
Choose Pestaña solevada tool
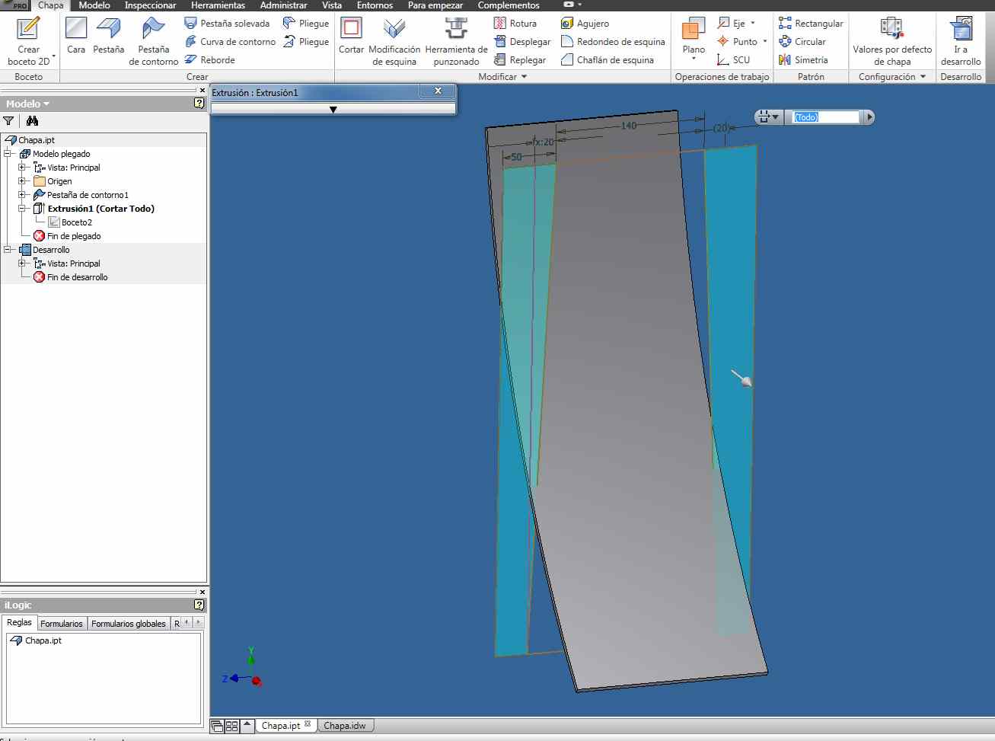click(227, 24)
